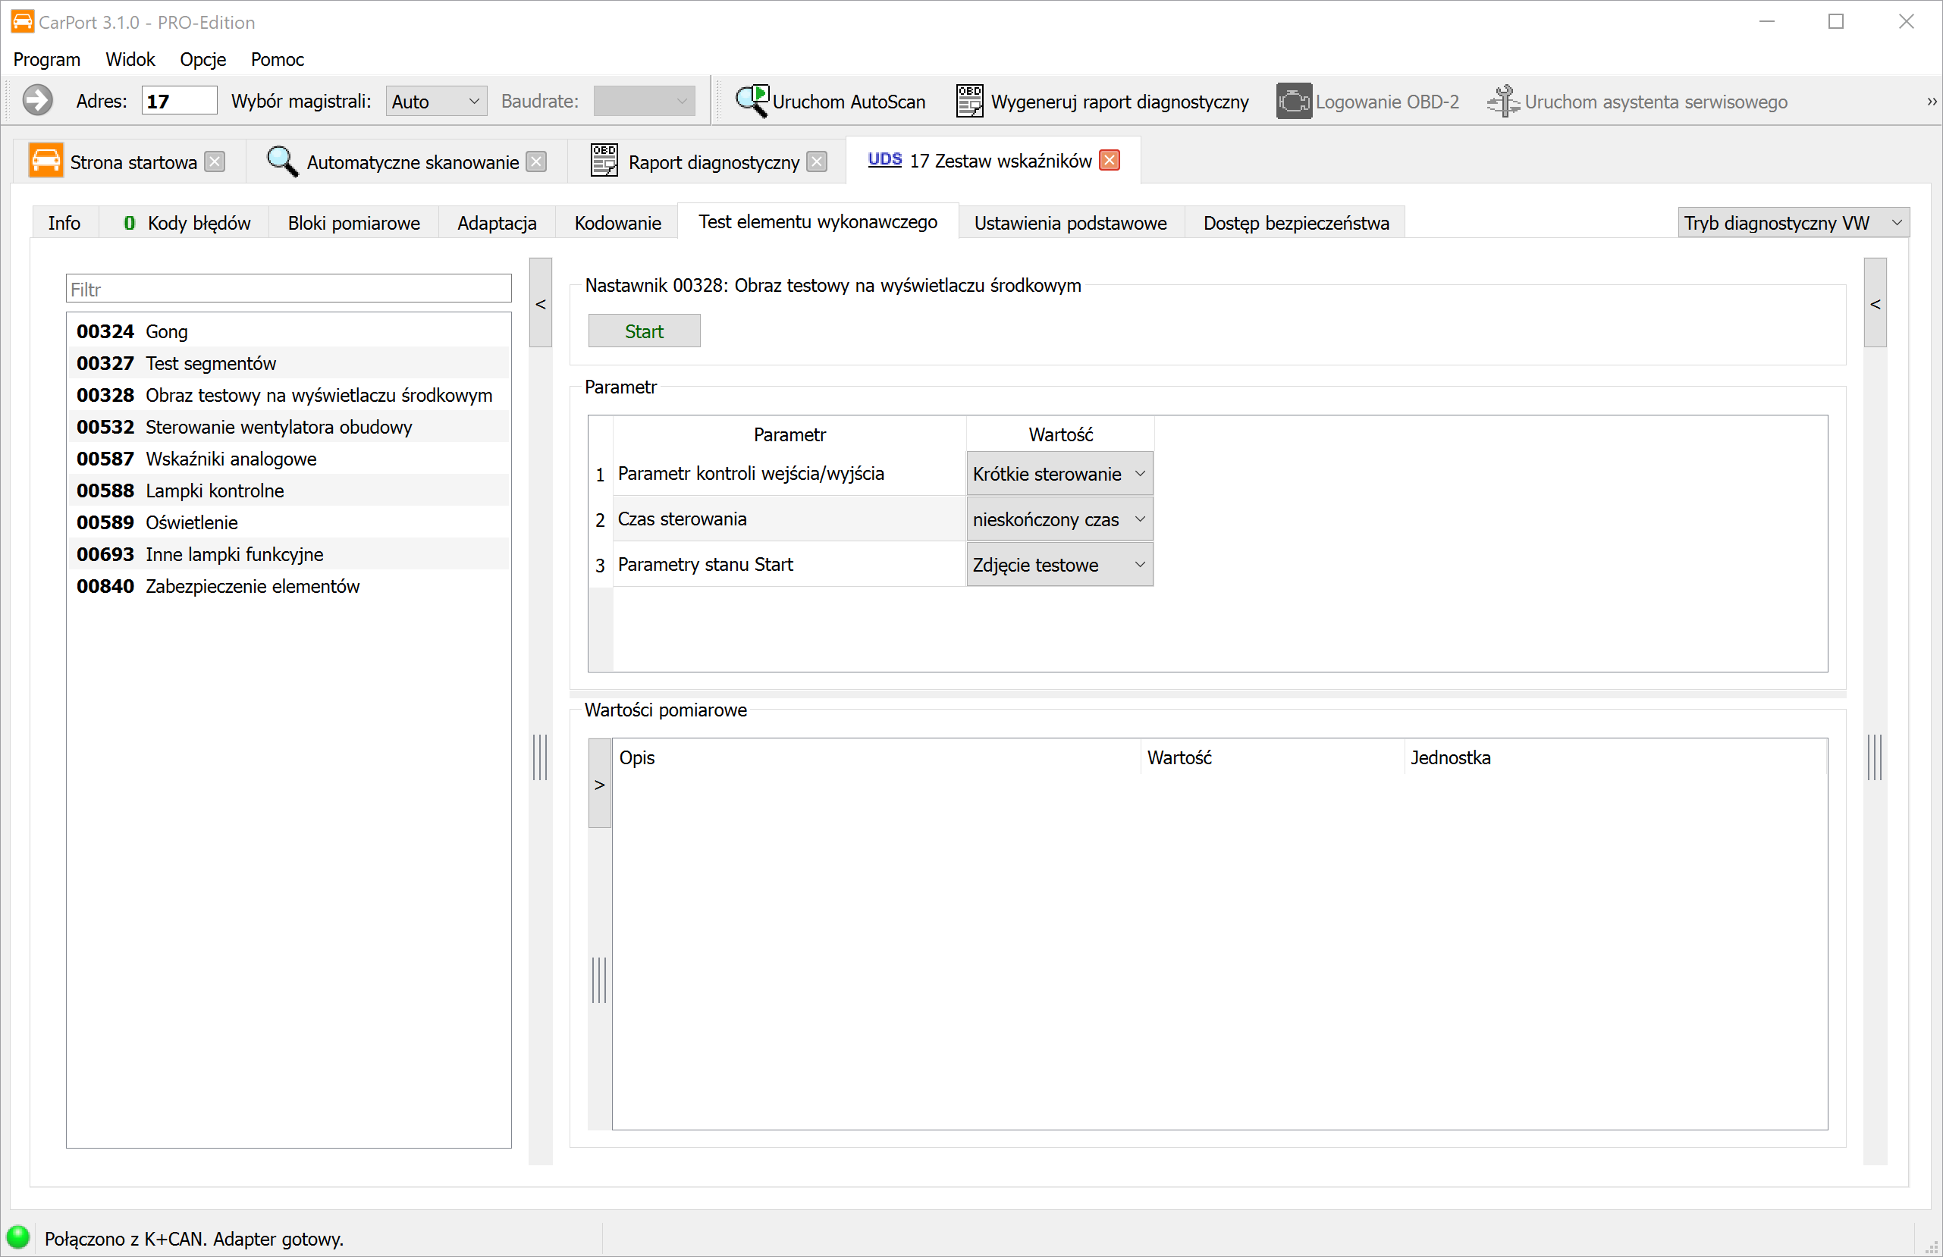Close the red 17 Zestaw wskaźników tab

1110,160
